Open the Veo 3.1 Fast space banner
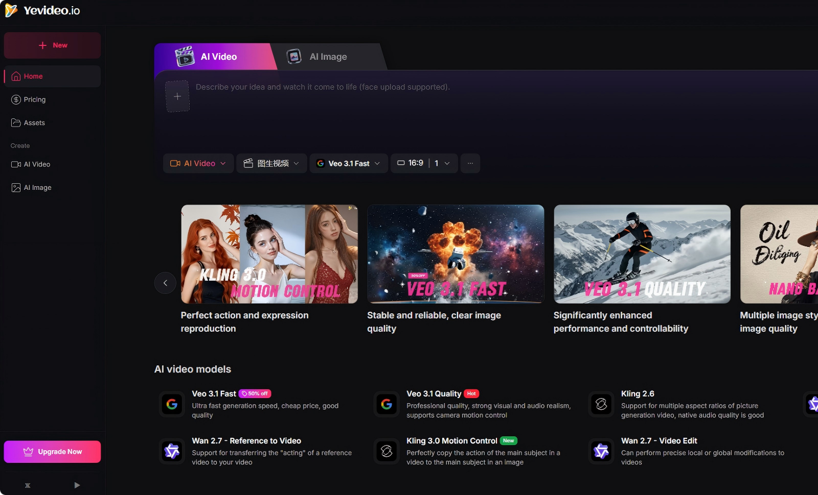Image resolution: width=818 pixels, height=495 pixels. pos(456,254)
